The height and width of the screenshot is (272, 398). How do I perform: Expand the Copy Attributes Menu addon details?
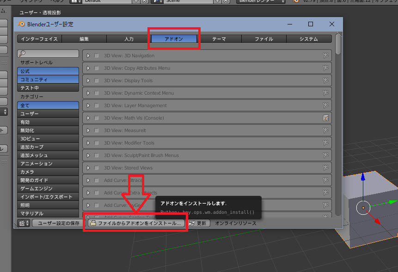click(x=88, y=68)
